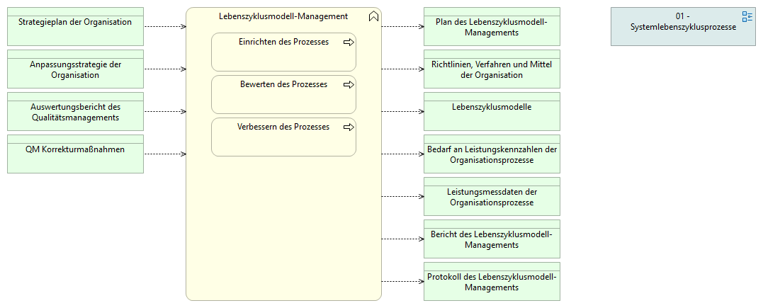Screen dimensions: 763x308
Task: Click the dotted arrow from Auswertungsbericht des Qualitätsmanagements
Action: tap(165, 111)
